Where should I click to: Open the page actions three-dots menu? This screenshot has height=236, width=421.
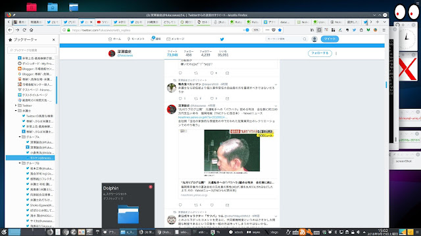[267, 30]
